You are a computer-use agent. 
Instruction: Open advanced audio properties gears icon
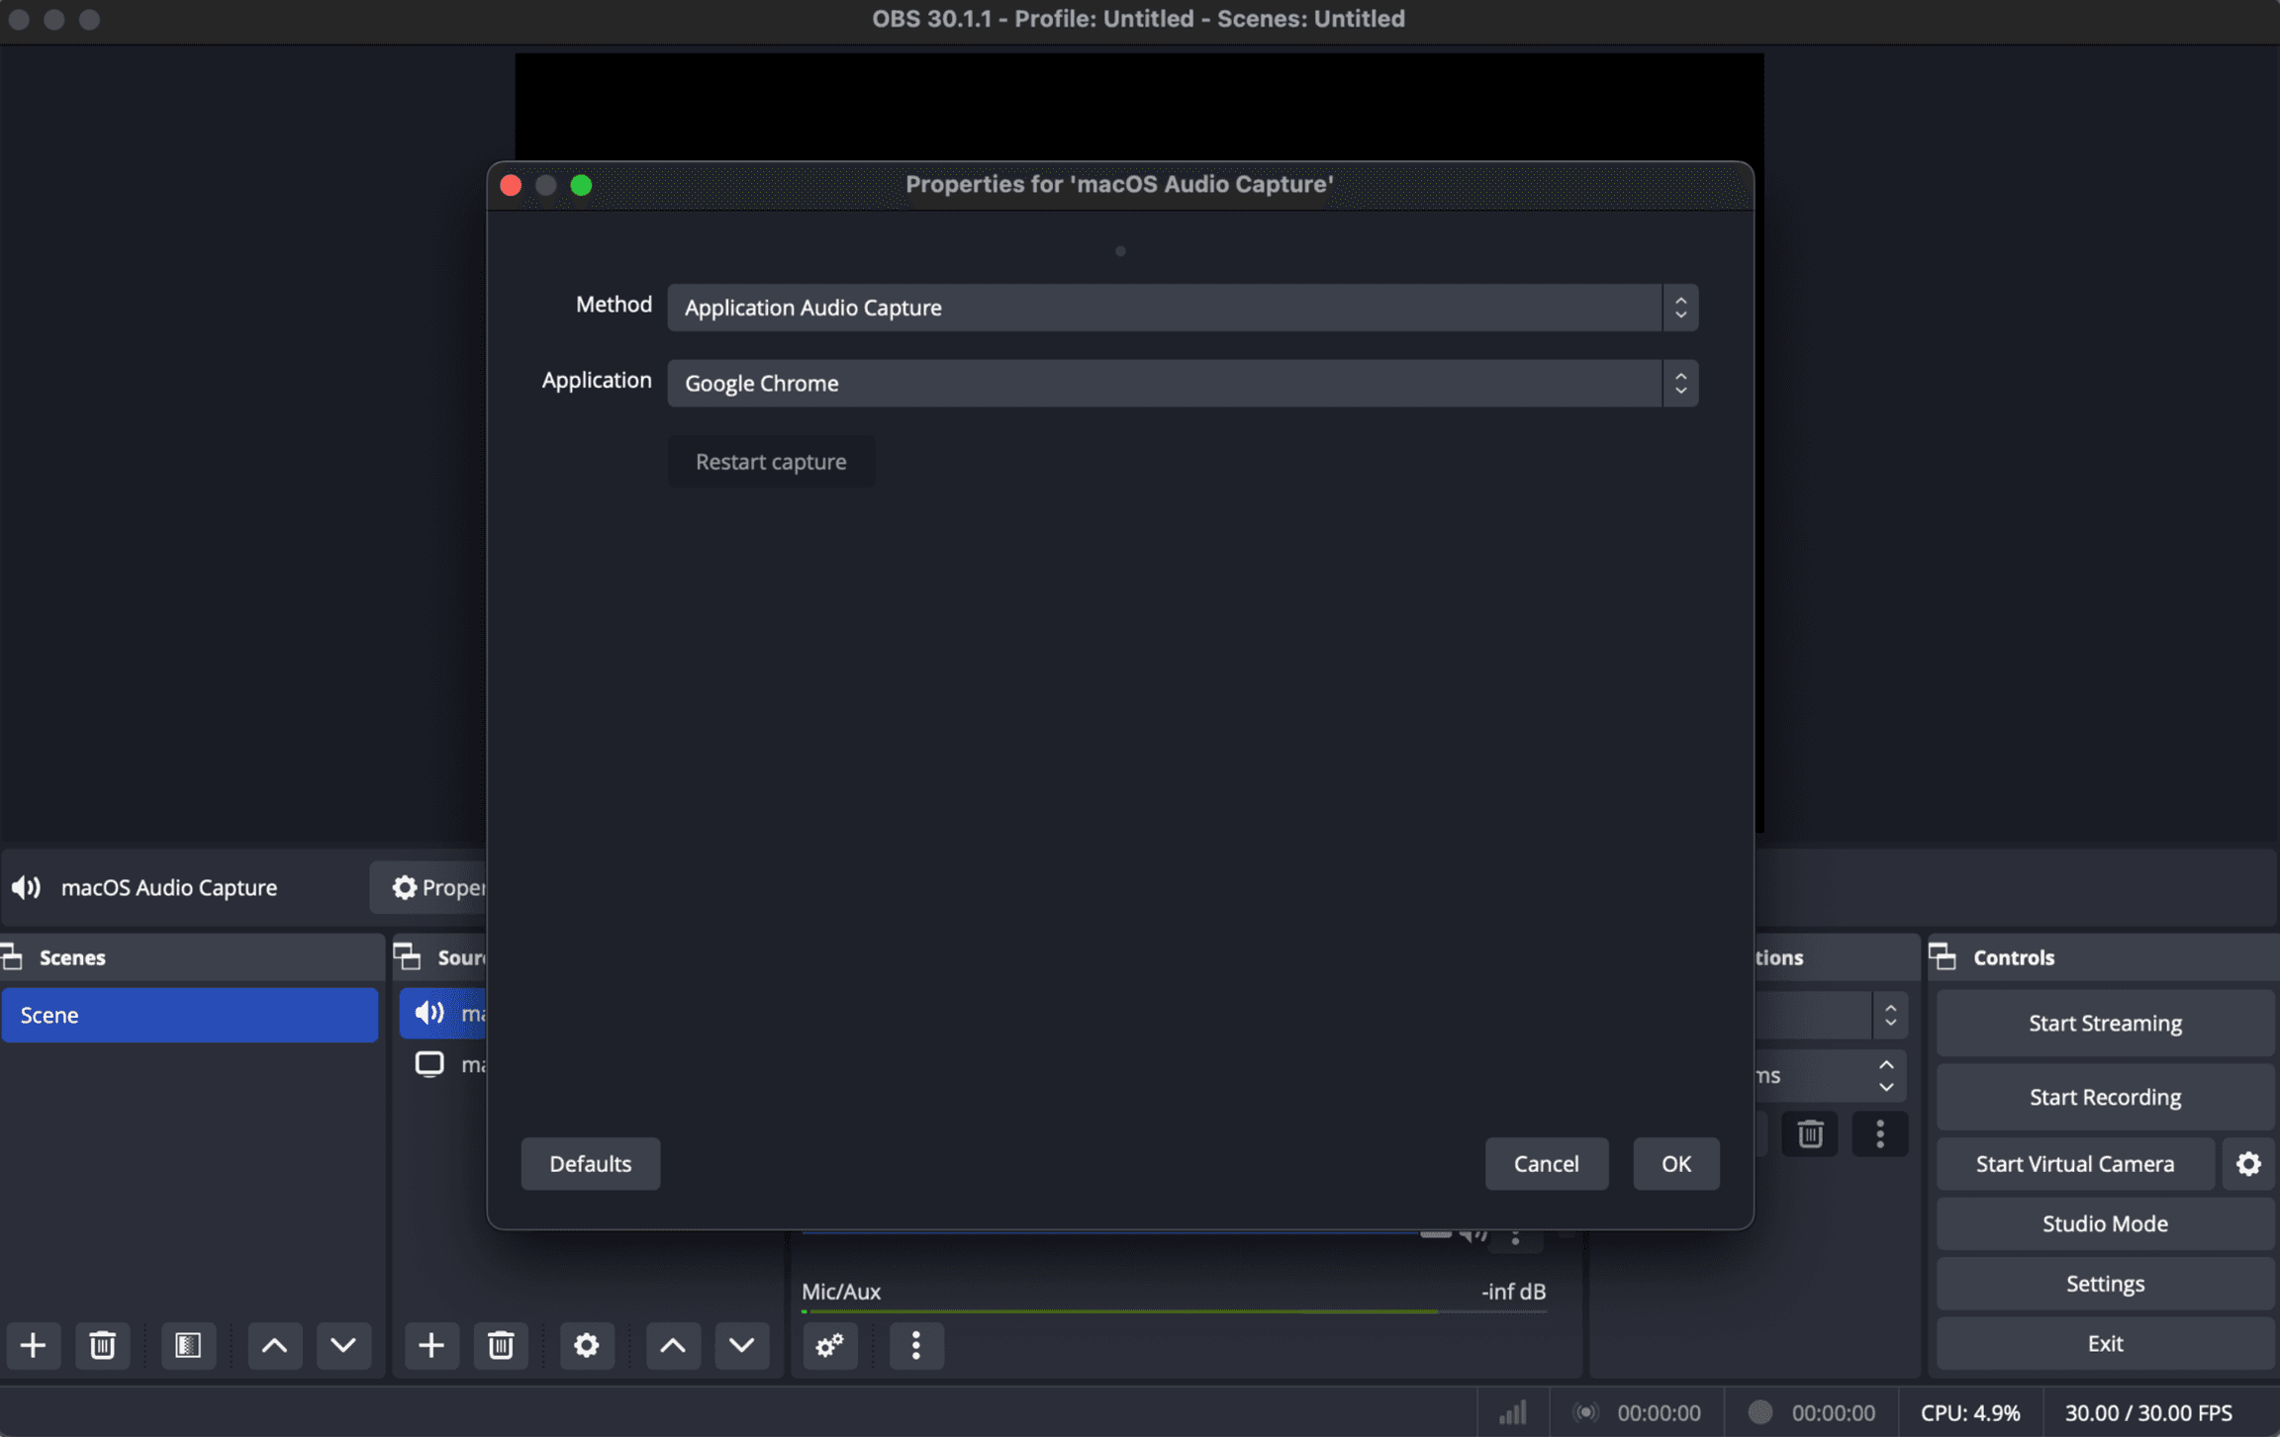(829, 1345)
